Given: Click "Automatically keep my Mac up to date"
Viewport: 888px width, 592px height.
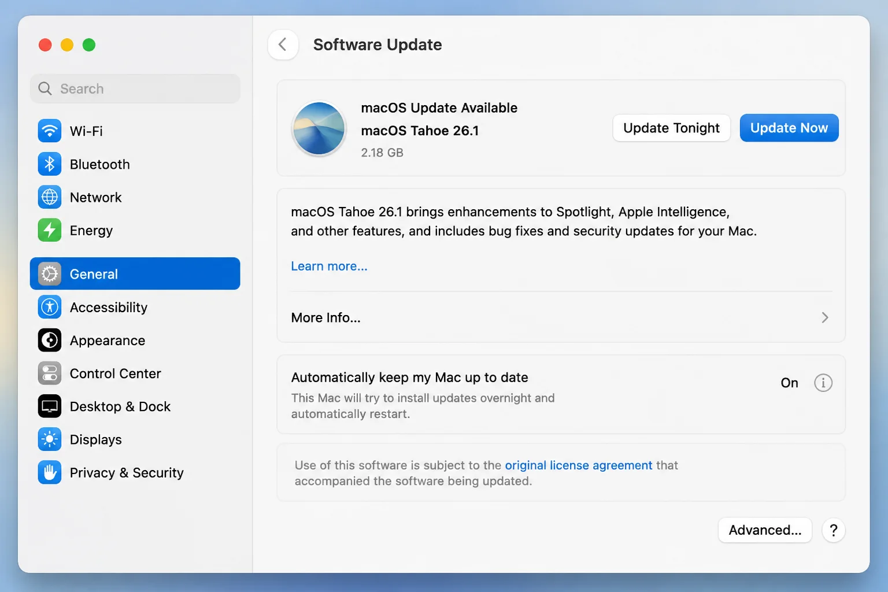Looking at the screenshot, I should pos(409,378).
